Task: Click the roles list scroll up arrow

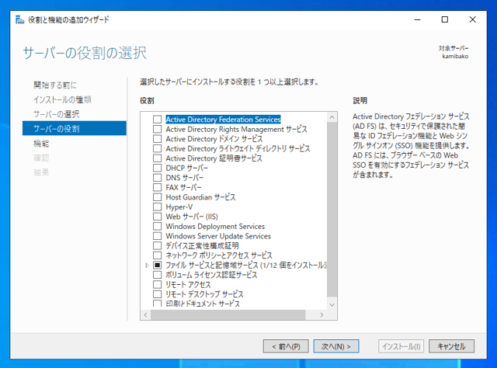Action: tap(332, 117)
